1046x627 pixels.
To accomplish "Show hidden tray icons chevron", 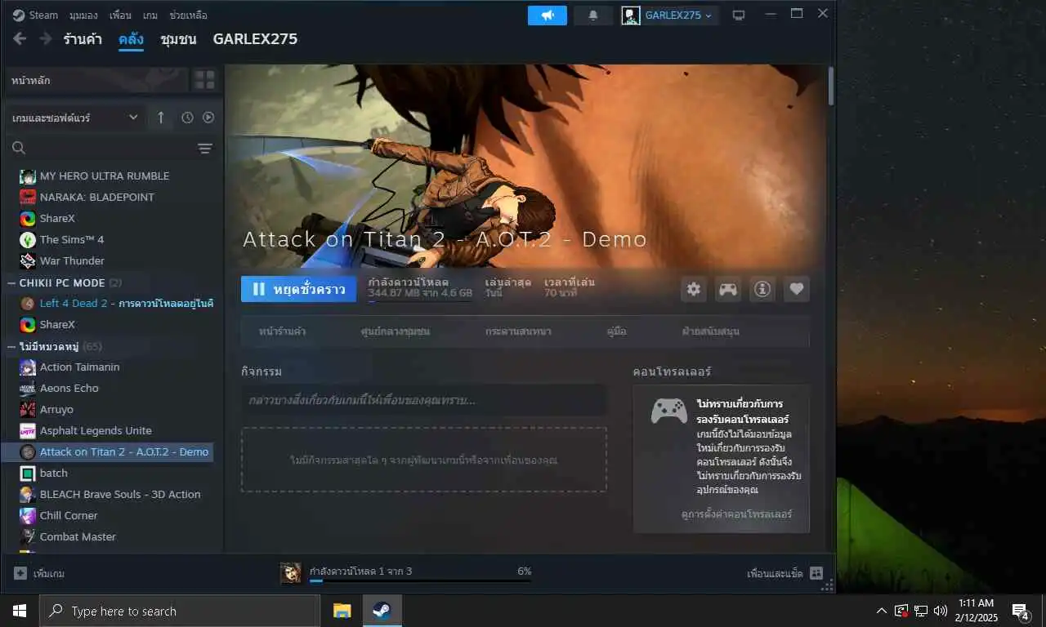I will coord(881,611).
